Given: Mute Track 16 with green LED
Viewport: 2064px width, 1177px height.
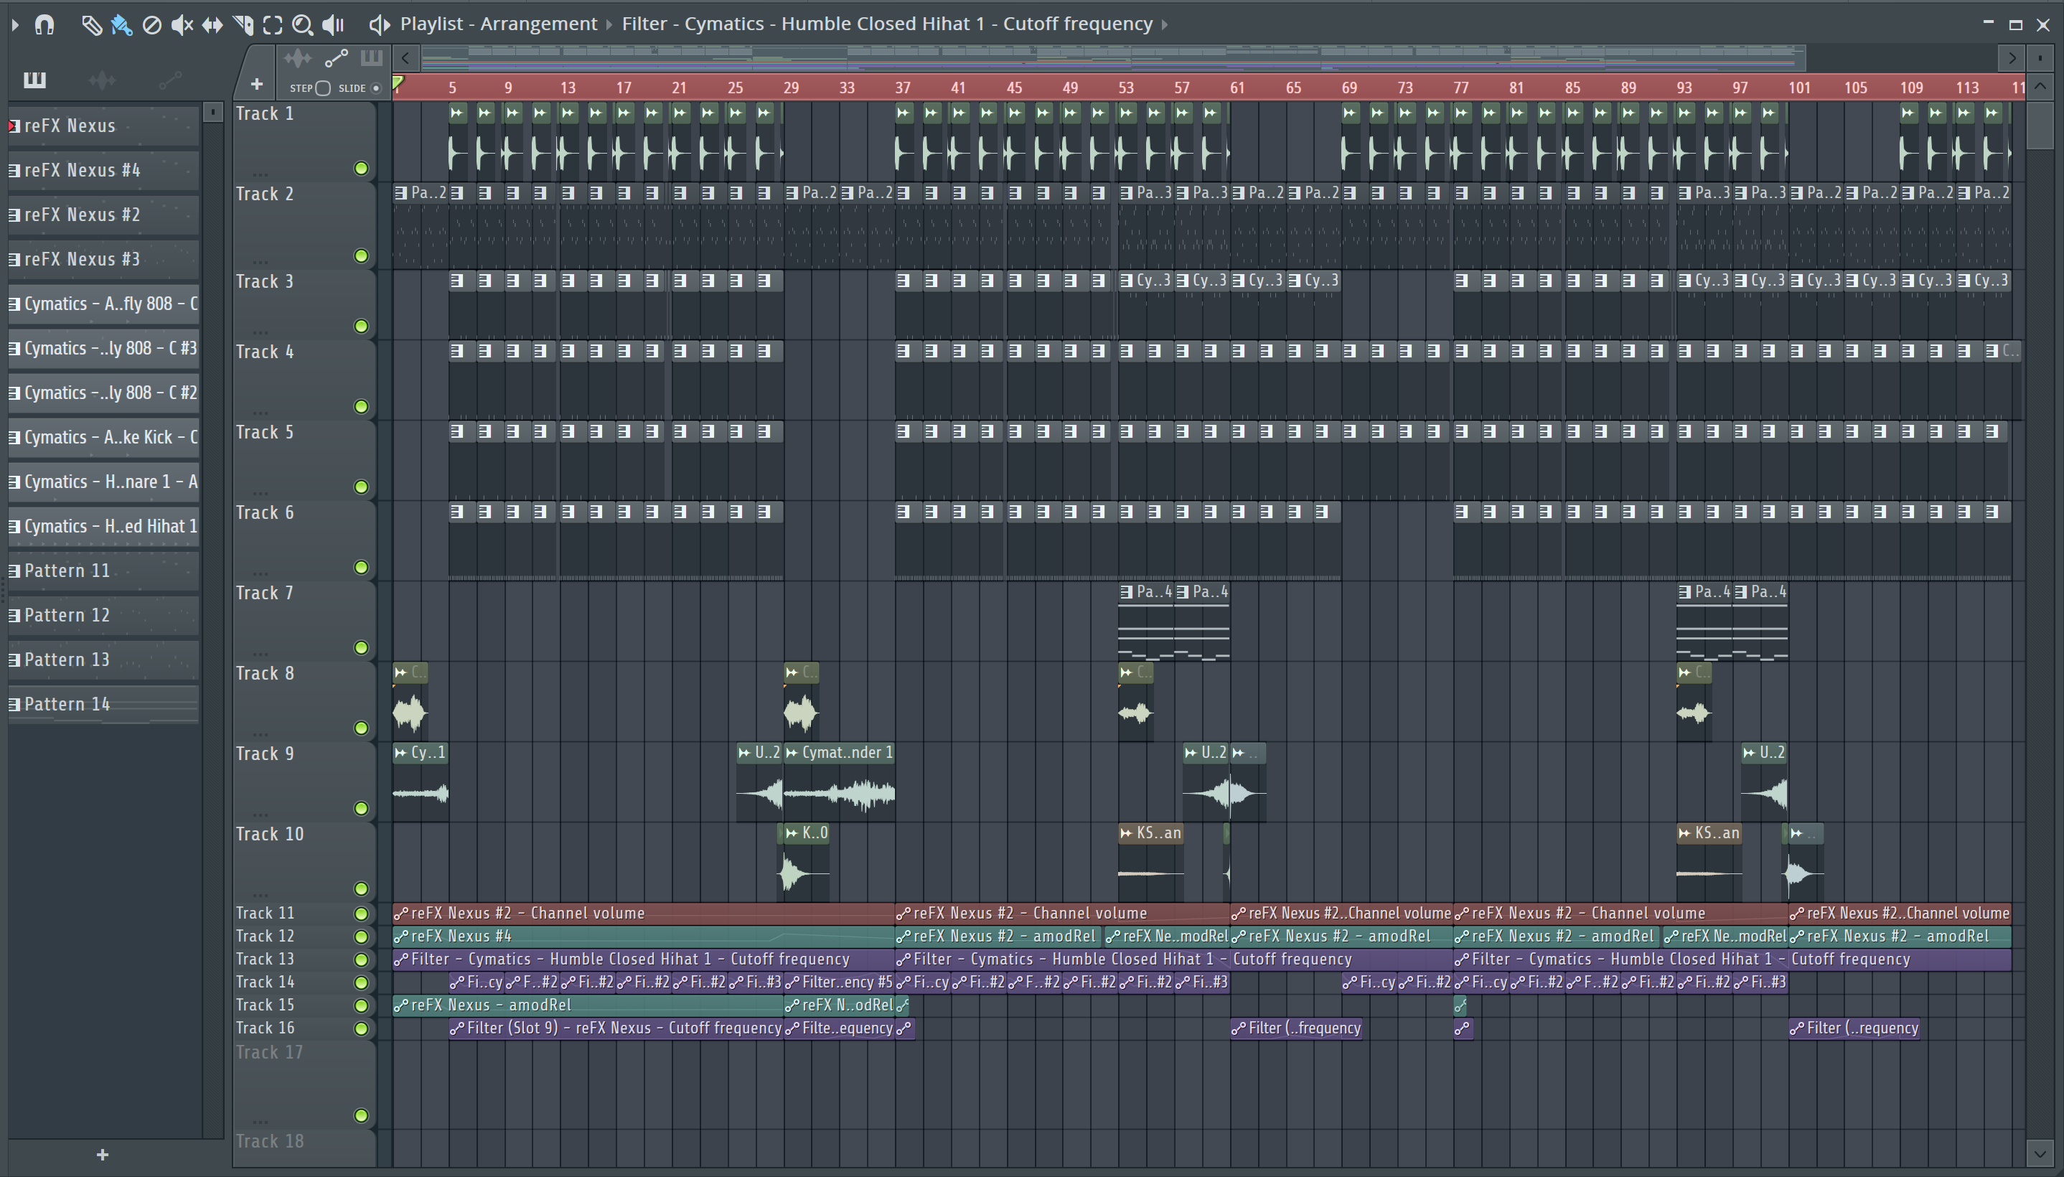Looking at the screenshot, I should tap(361, 1028).
